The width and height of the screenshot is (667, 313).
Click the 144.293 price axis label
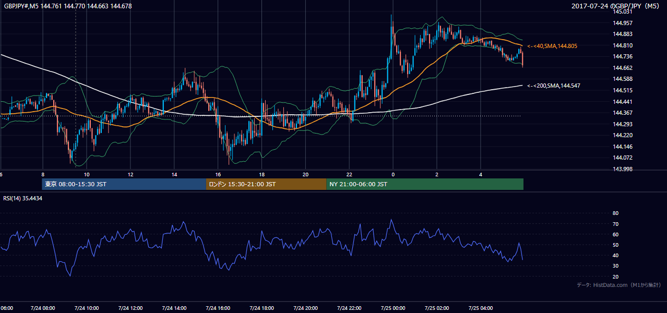tap(623, 124)
